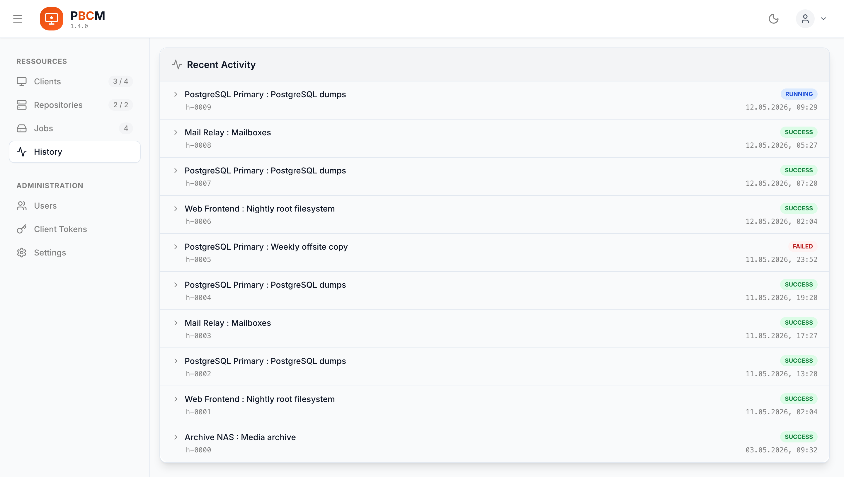Click the Jobs hard drive icon
The height and width of the screenshot is (477, 844).
22,128
